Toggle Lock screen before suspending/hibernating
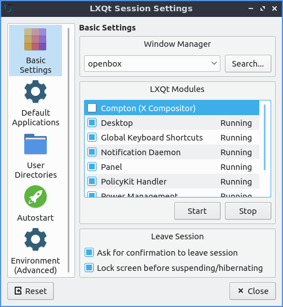This screenshot has width=283, height=307. (89, 267)
